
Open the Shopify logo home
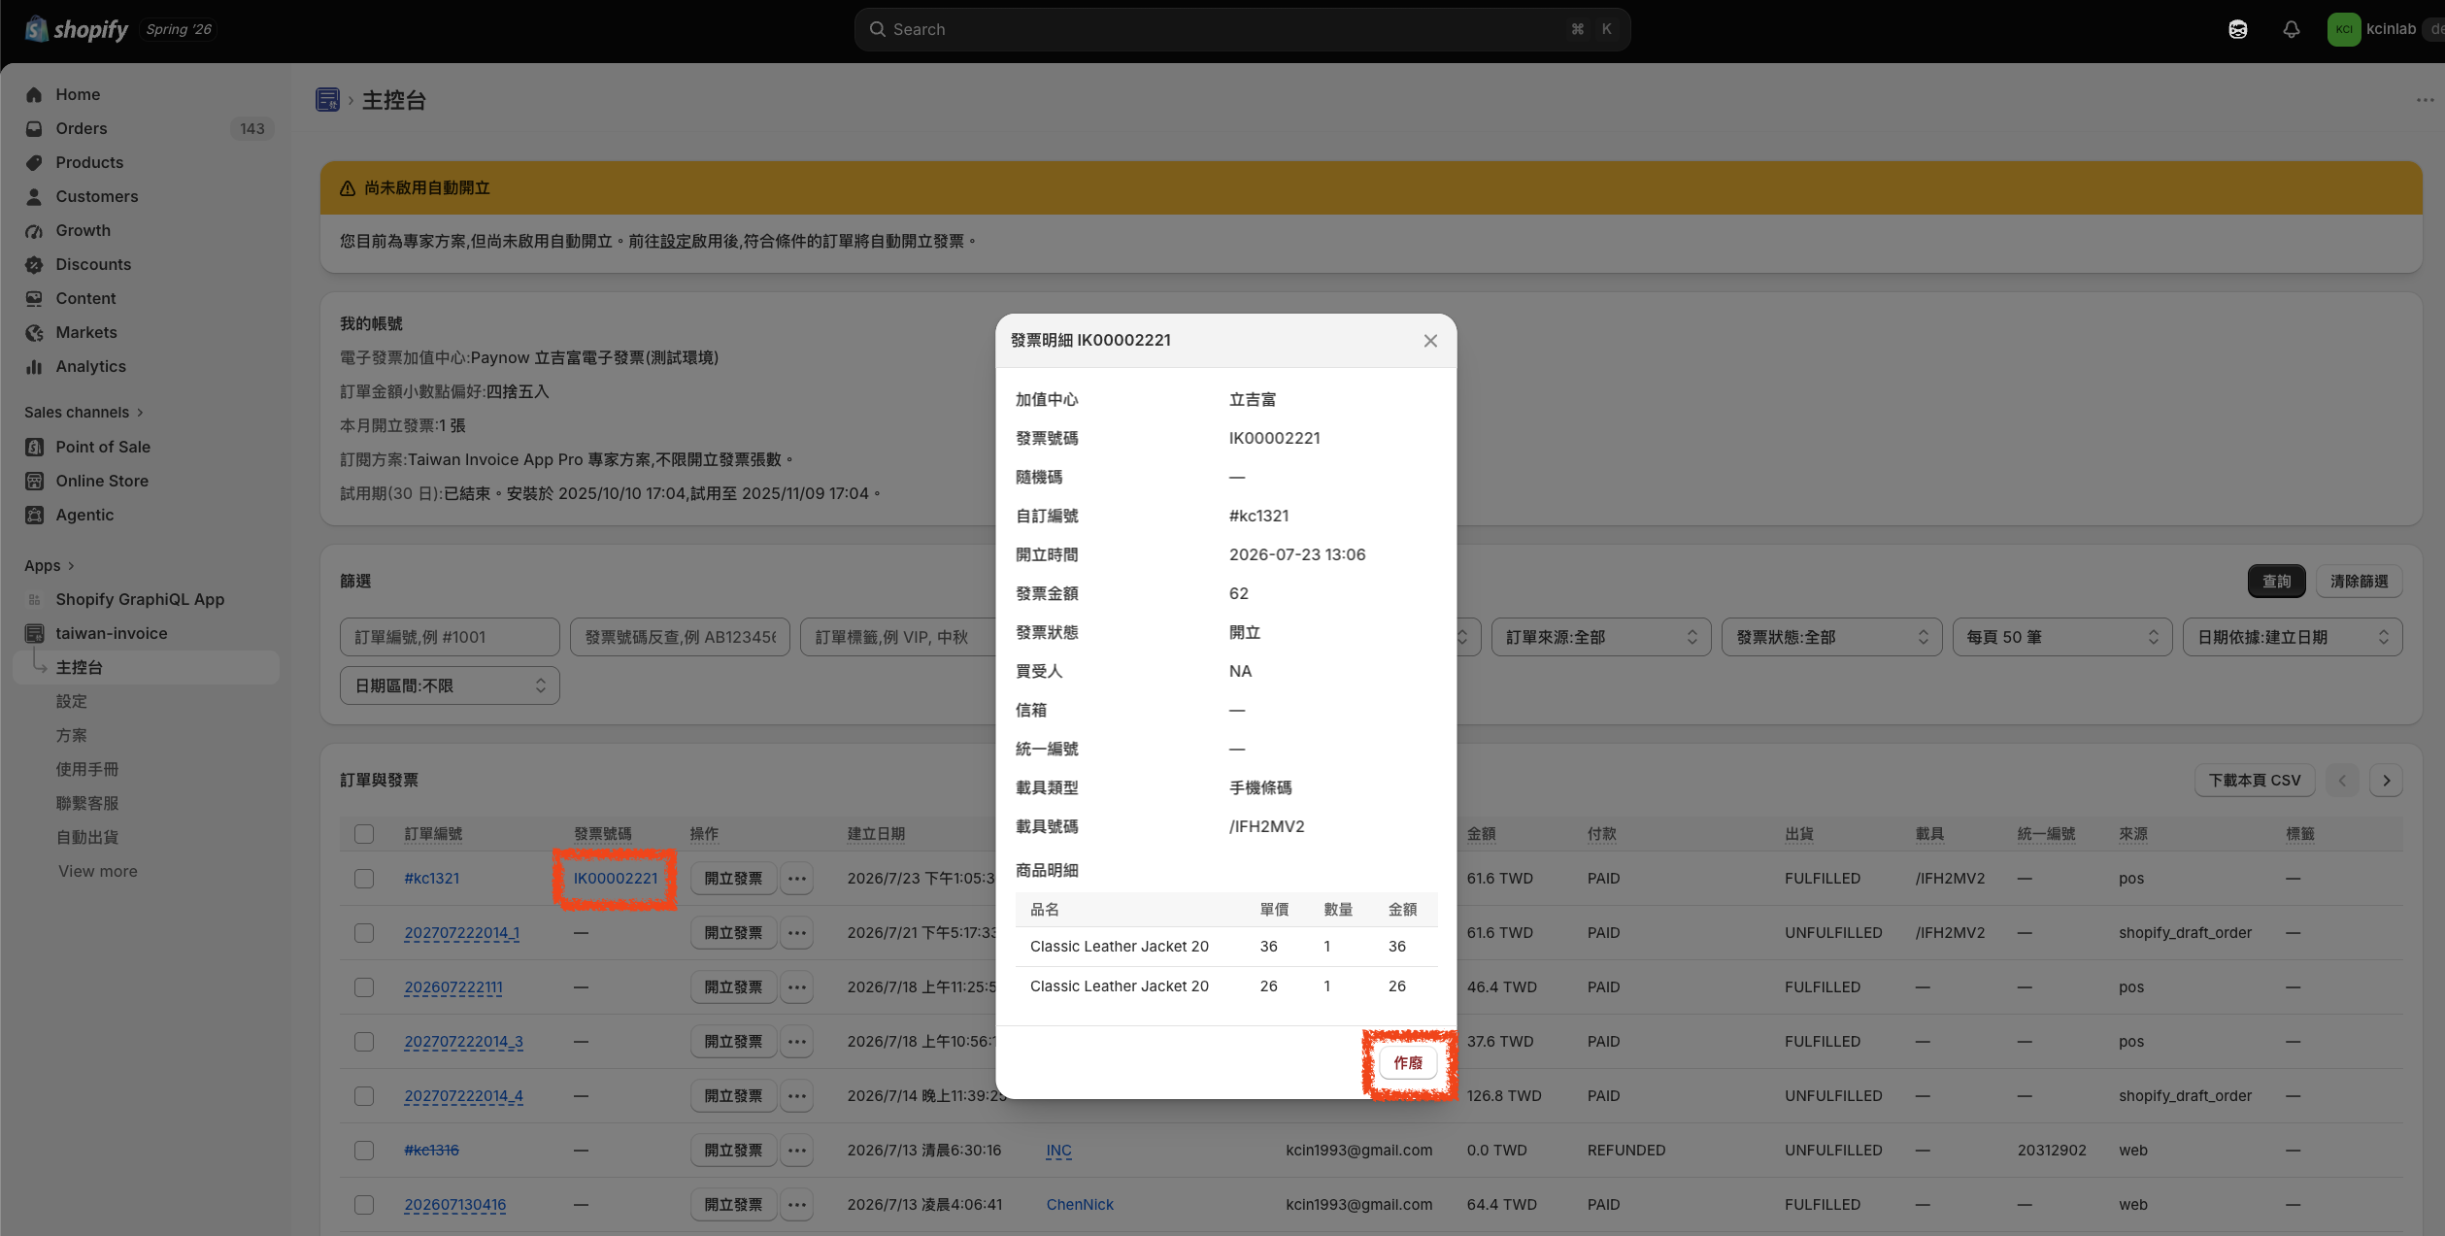pos(77,29)
